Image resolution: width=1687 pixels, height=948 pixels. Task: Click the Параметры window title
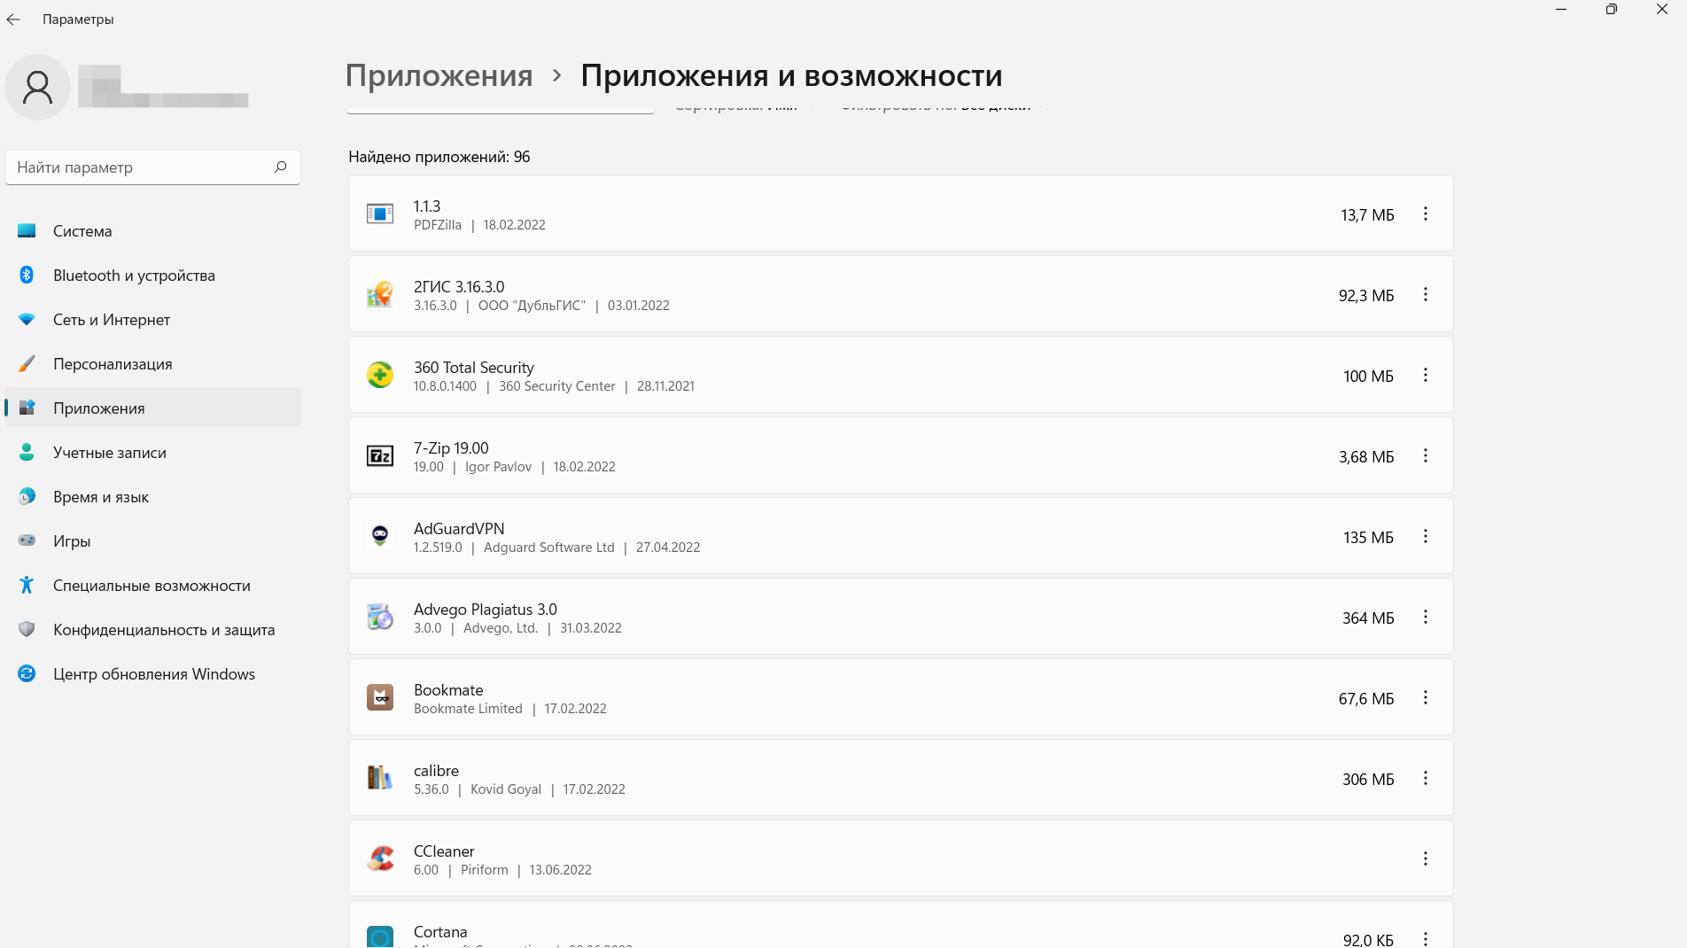(x=78, y=19)
